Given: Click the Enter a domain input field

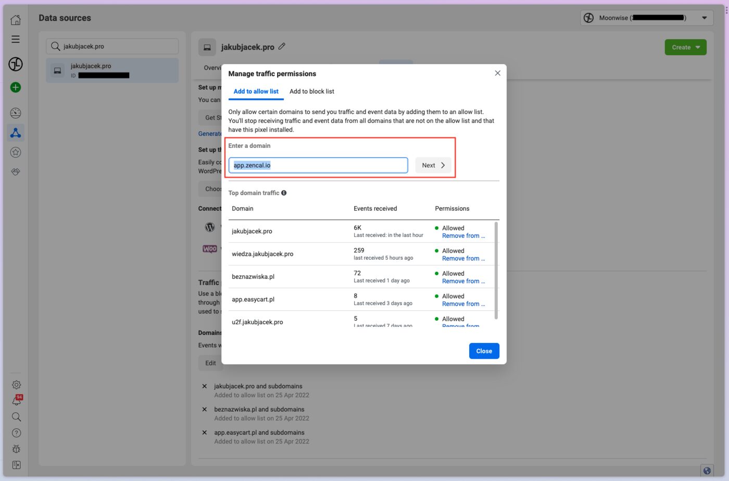Looking at the screenshot, I should 318,166.
